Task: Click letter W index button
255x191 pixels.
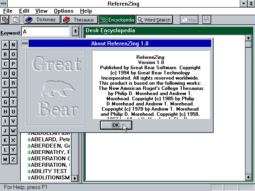Action: pyautogui.click(x=13, y=131)
